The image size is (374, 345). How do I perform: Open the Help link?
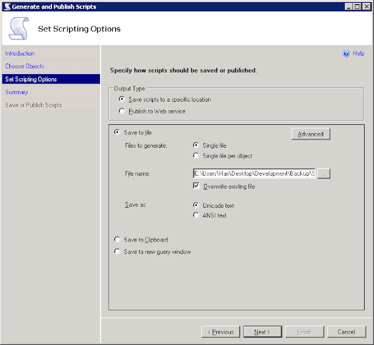(x=358, y=53)
